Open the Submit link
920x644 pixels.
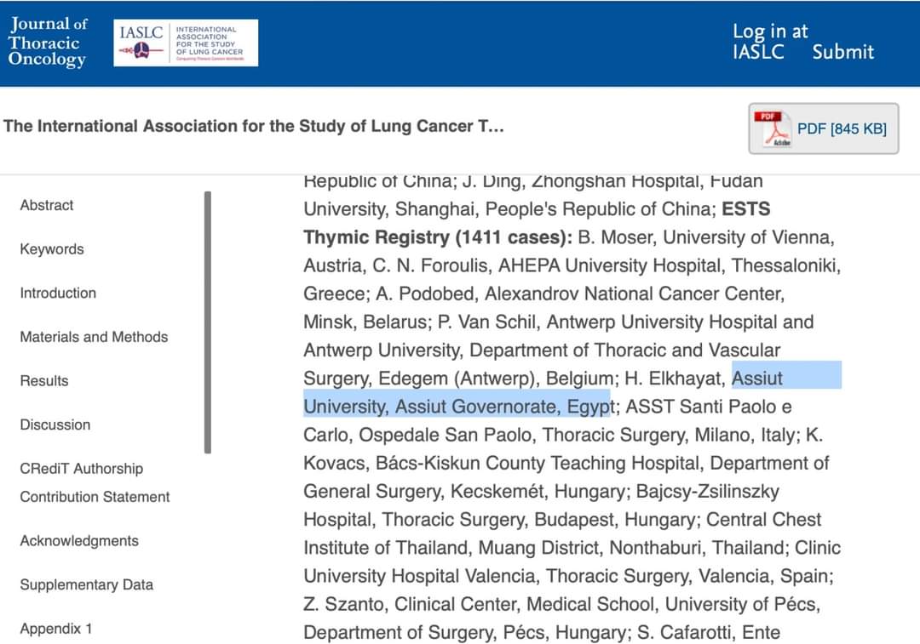(x=842, y=52)
